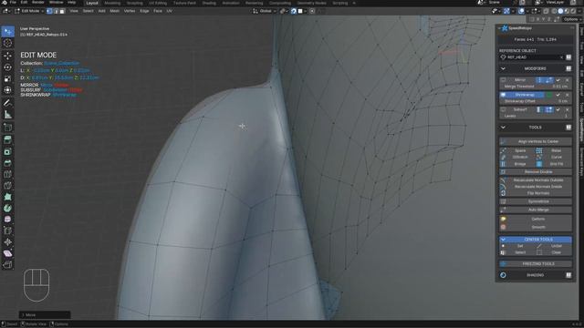The height and width of the screenshot is (328, 584).
Task: Click the Auto Merge button
Action: [536, 210]
